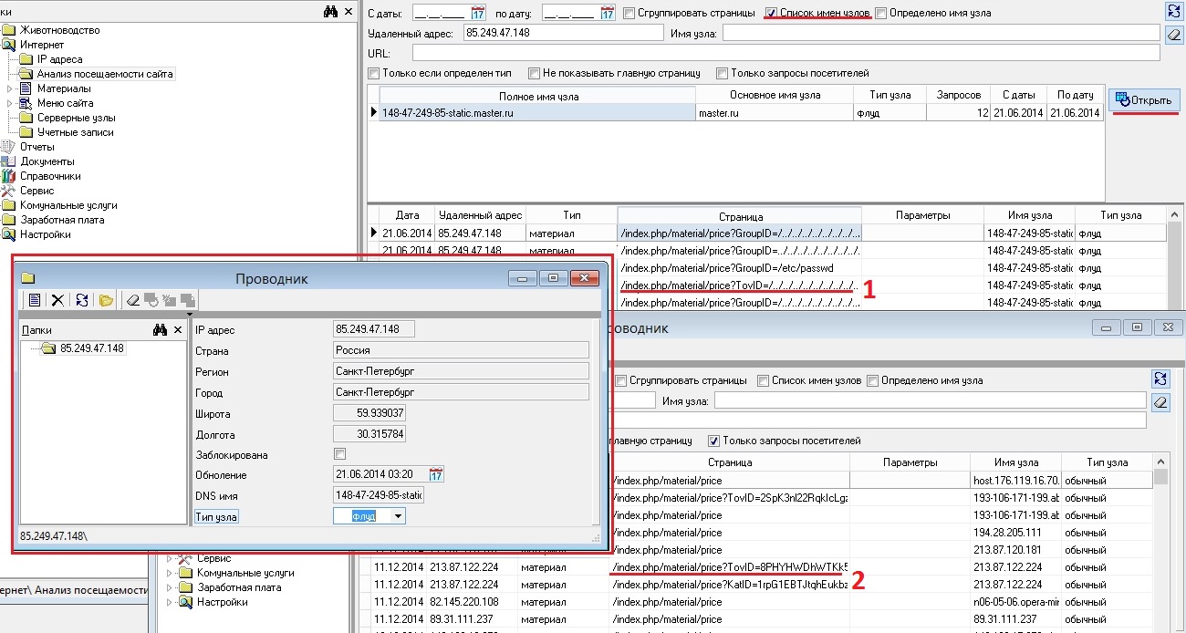Image resolution: width=1186 pixels, height=633 pixels.
Task: Select folder '85.249.47.148' in Папки tree
Action: tap(92, 348)
